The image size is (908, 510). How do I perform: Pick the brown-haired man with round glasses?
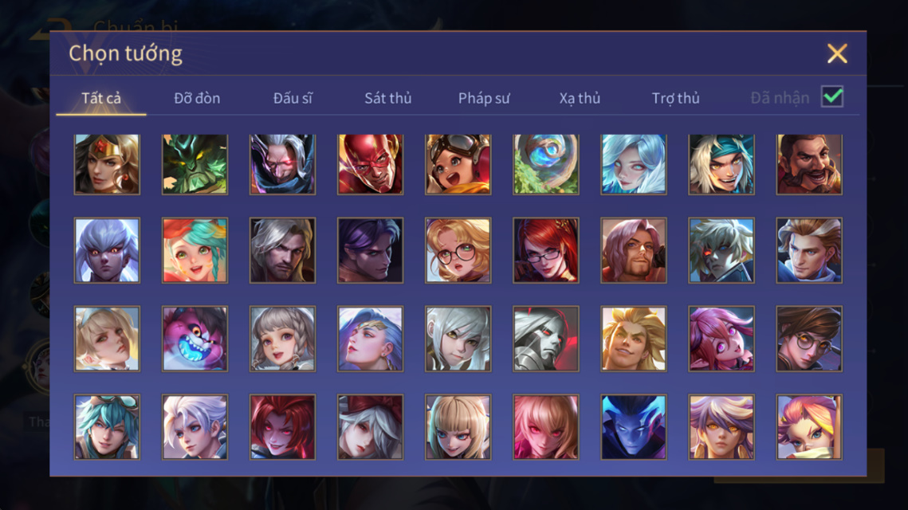coord(809,339)
